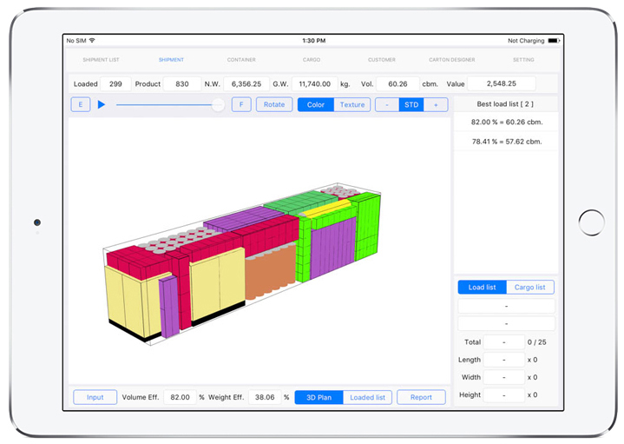Select Color display mode

pos(316,104)
